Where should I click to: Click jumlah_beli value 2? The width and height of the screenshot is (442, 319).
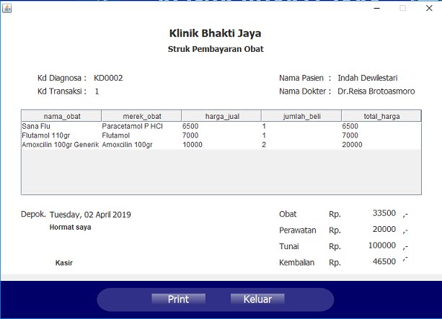(301, 145)
